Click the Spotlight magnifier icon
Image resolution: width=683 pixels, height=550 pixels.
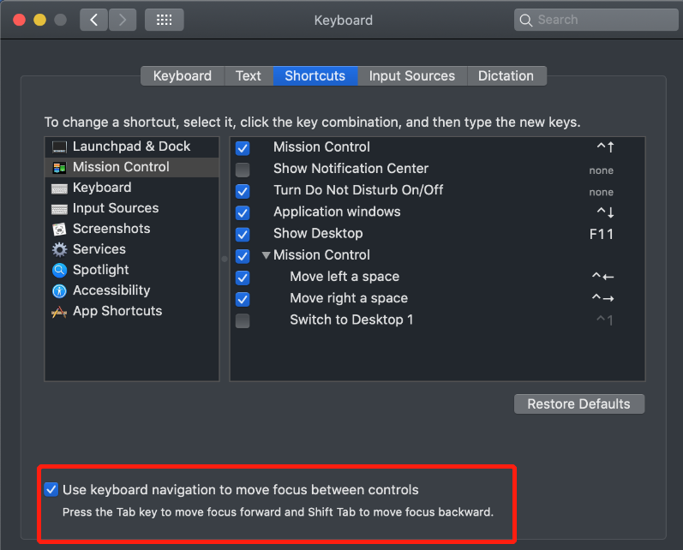(x=59, y=270)
